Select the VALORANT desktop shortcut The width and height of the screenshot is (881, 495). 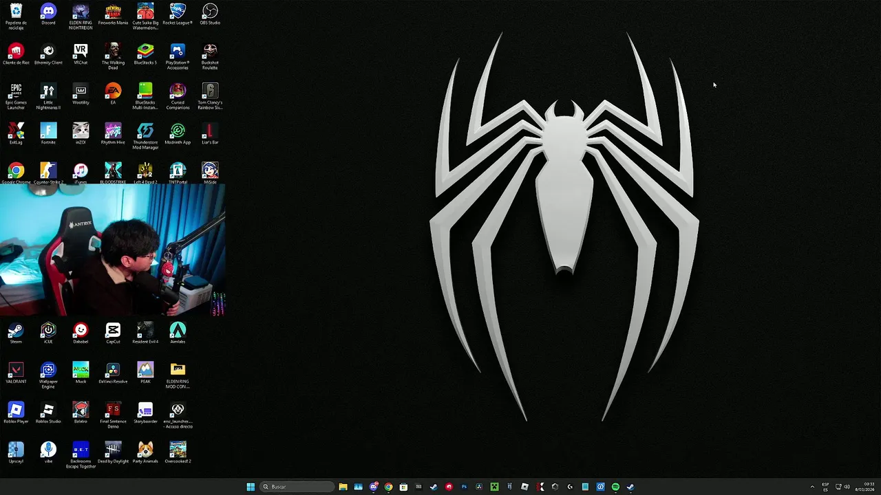pos(16,373)
